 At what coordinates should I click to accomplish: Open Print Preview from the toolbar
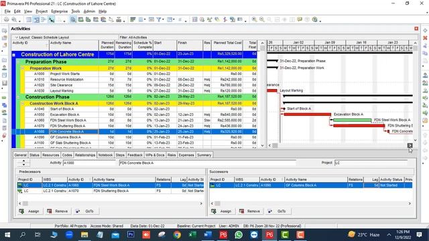(13, 19)
